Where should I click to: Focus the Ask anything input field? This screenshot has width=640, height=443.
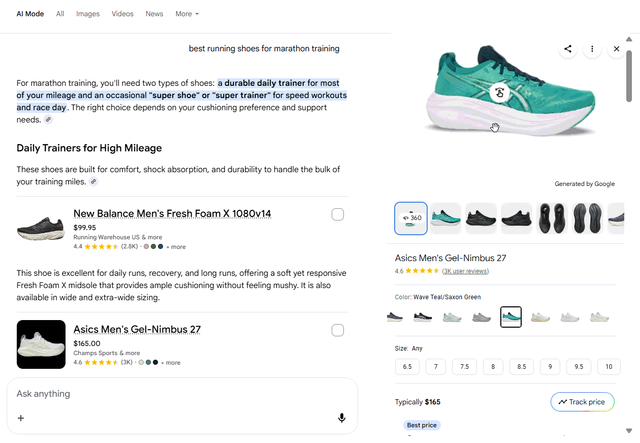coord(182,394)
